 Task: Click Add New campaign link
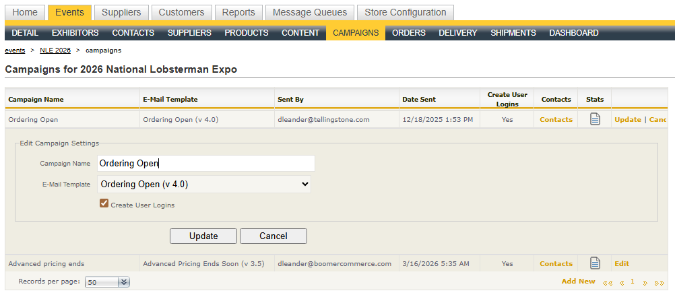click(x=578, y=282)
